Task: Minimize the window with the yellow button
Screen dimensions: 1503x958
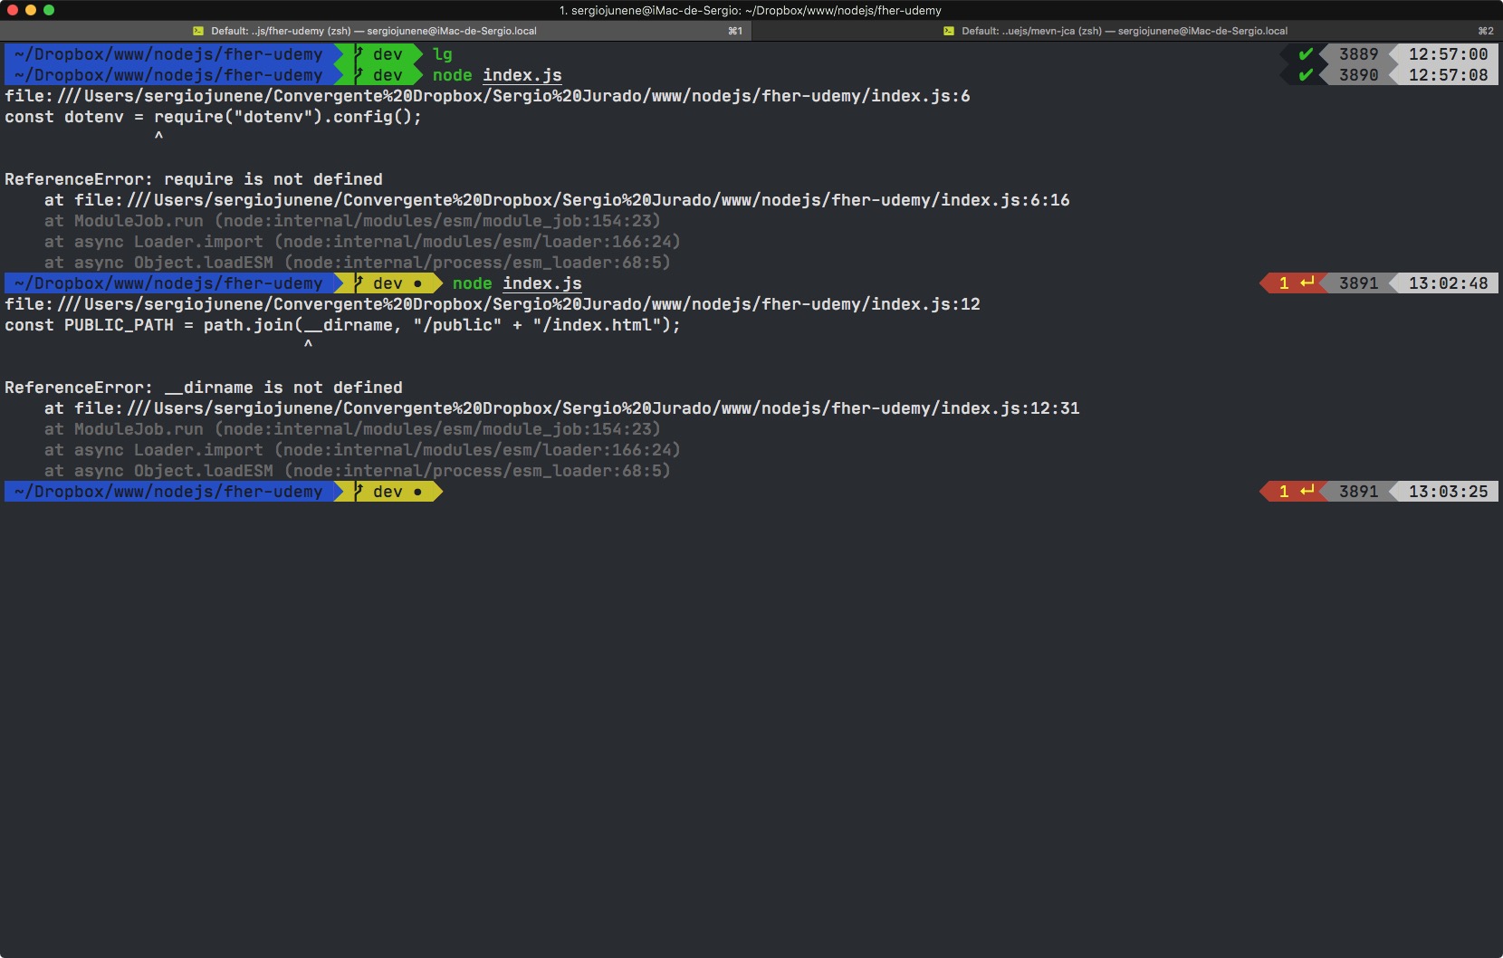Action: (31, 10)
